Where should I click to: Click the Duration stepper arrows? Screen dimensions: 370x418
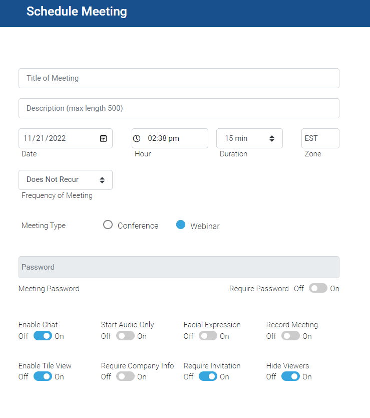pyautogui.click(x=272, y=138)
